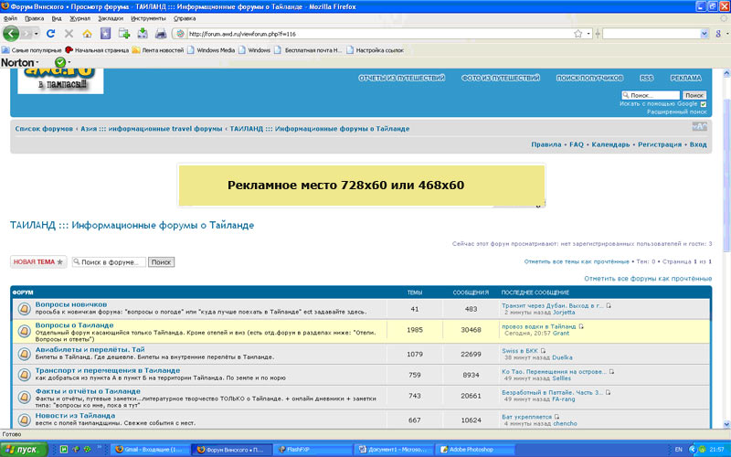Expand the browser search box history dropdown

click(705, 34)
